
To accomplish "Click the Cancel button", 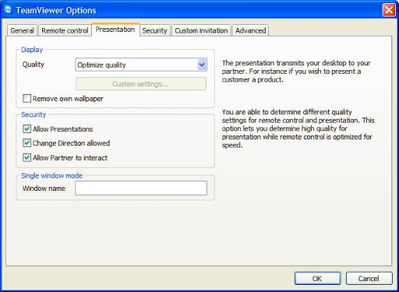I will tap(369, 279).
